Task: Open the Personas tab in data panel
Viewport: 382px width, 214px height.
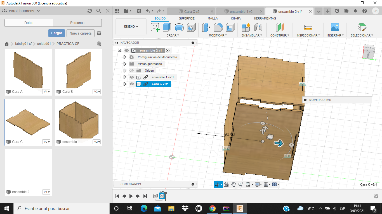Action: tap(77, 23)
